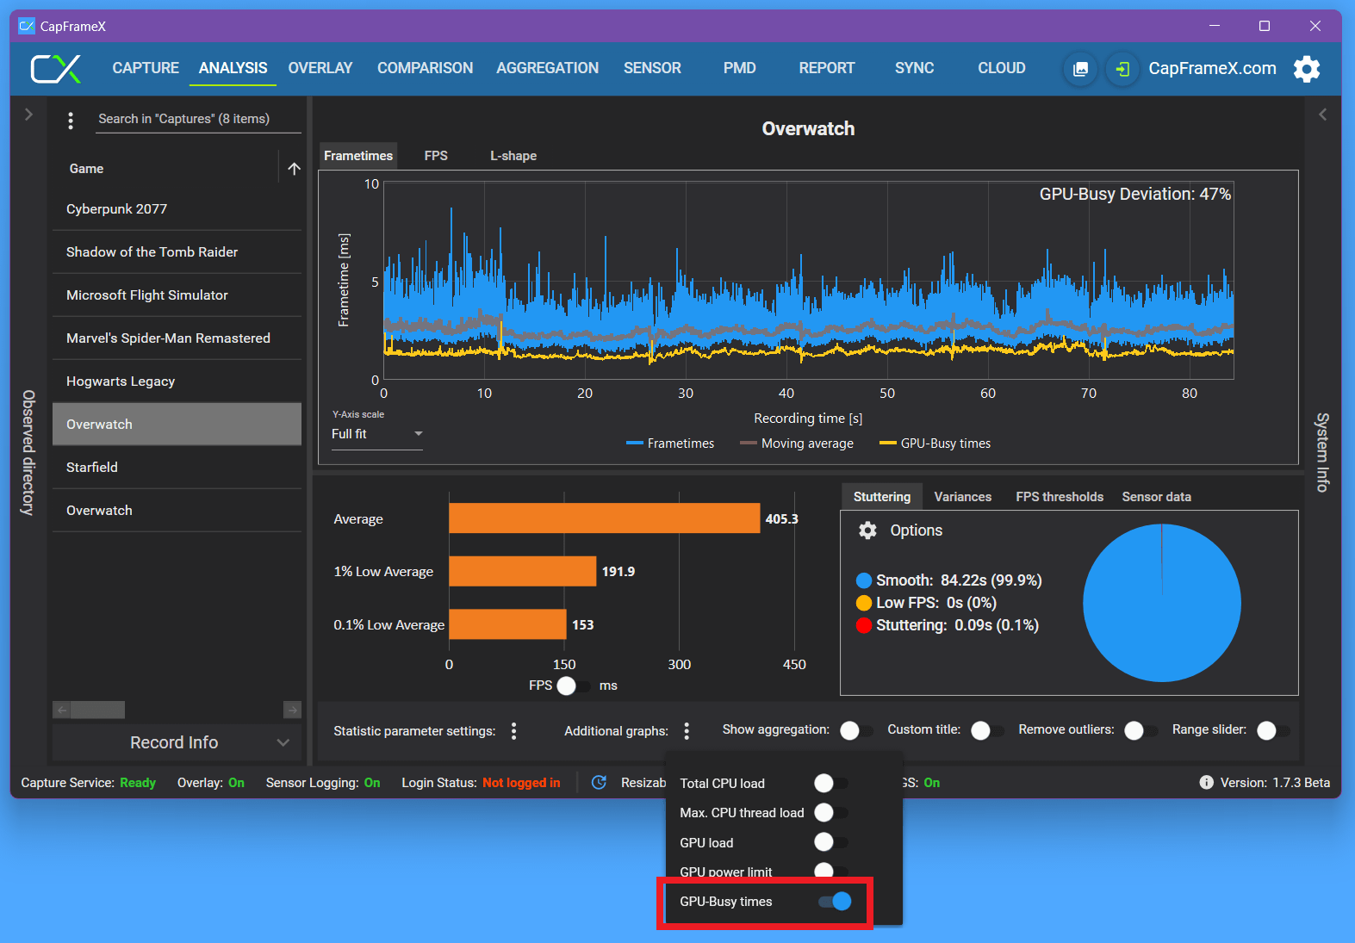Enable Total CPU load graph toggle
Screen dimensions: 1355x943
click(x=831, y=783)
